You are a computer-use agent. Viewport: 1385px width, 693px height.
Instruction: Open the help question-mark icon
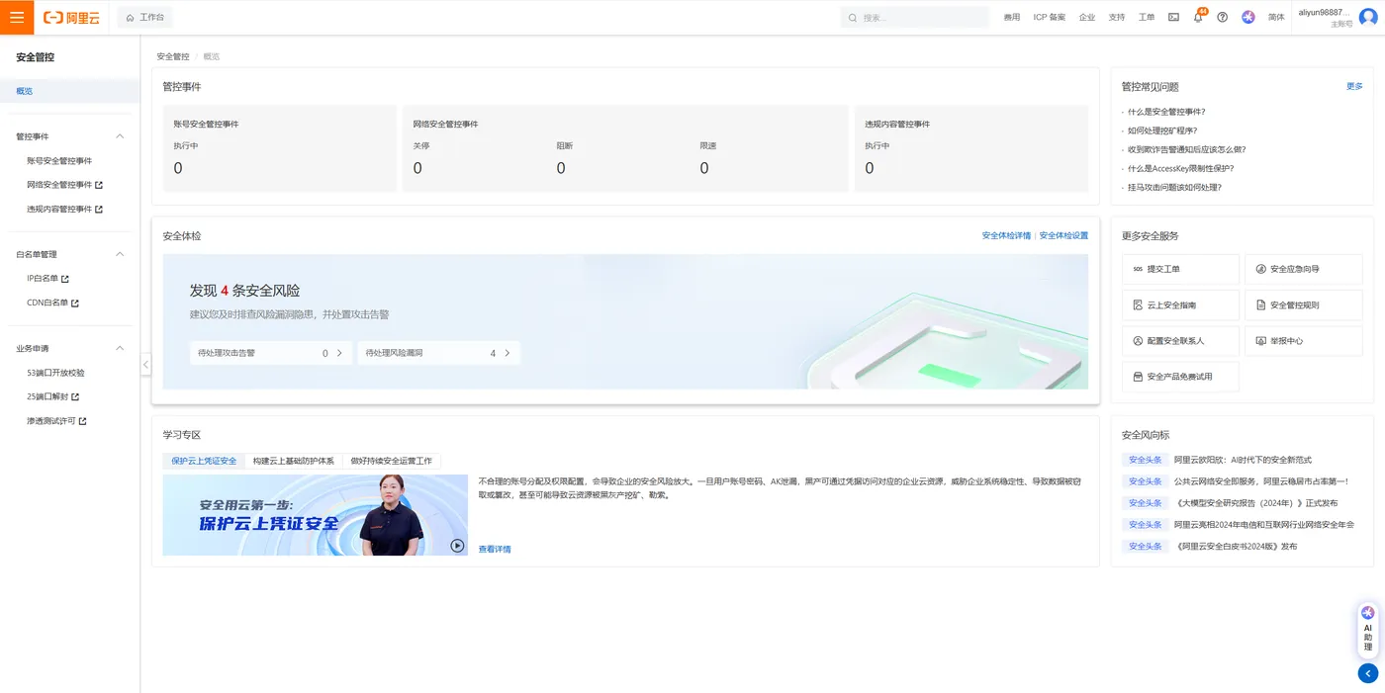coord(1223,18)
